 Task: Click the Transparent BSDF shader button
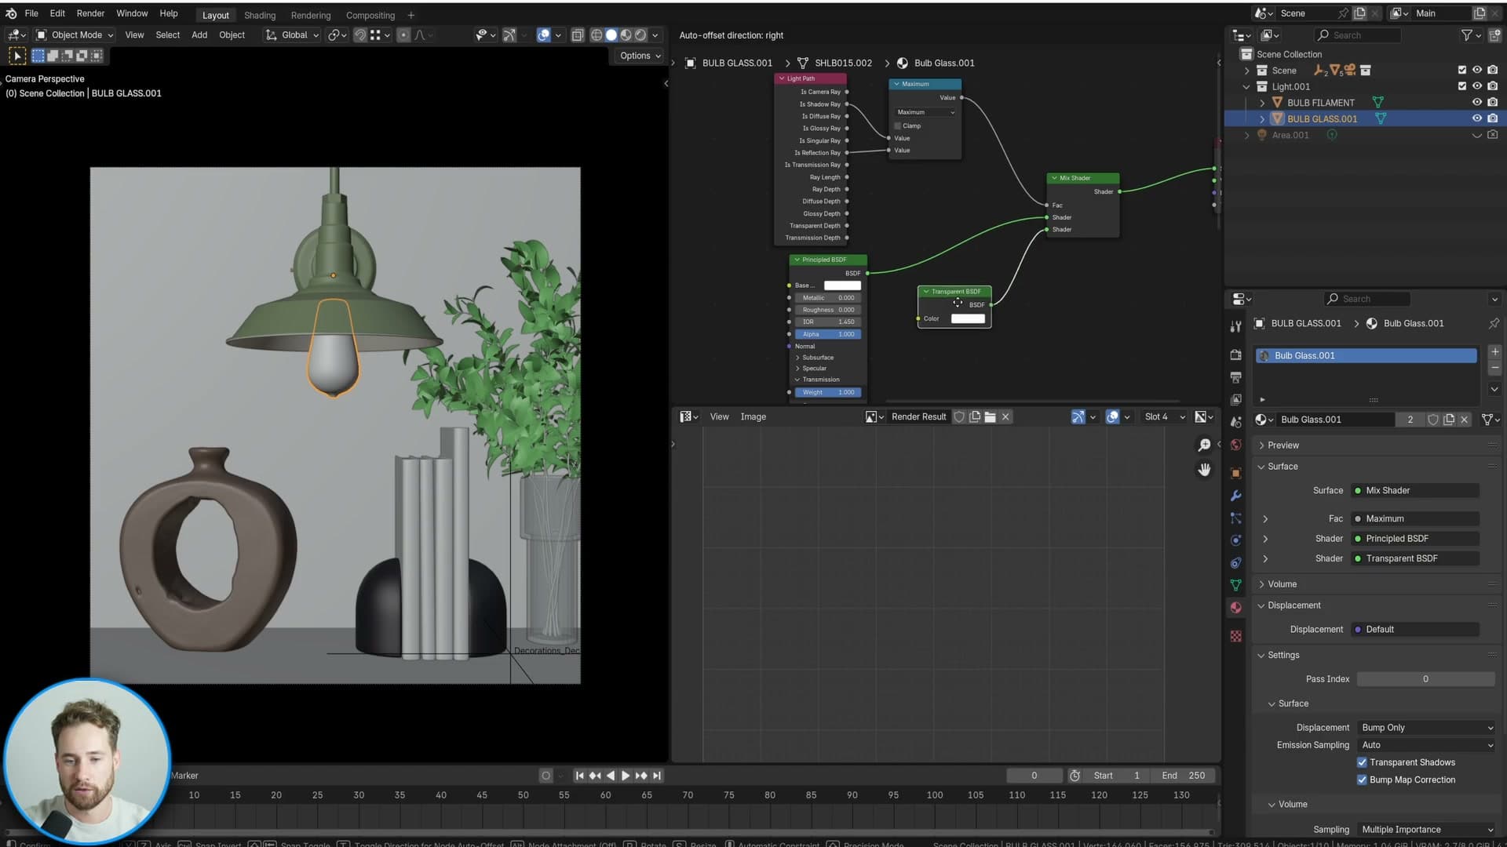[1415, 558]
